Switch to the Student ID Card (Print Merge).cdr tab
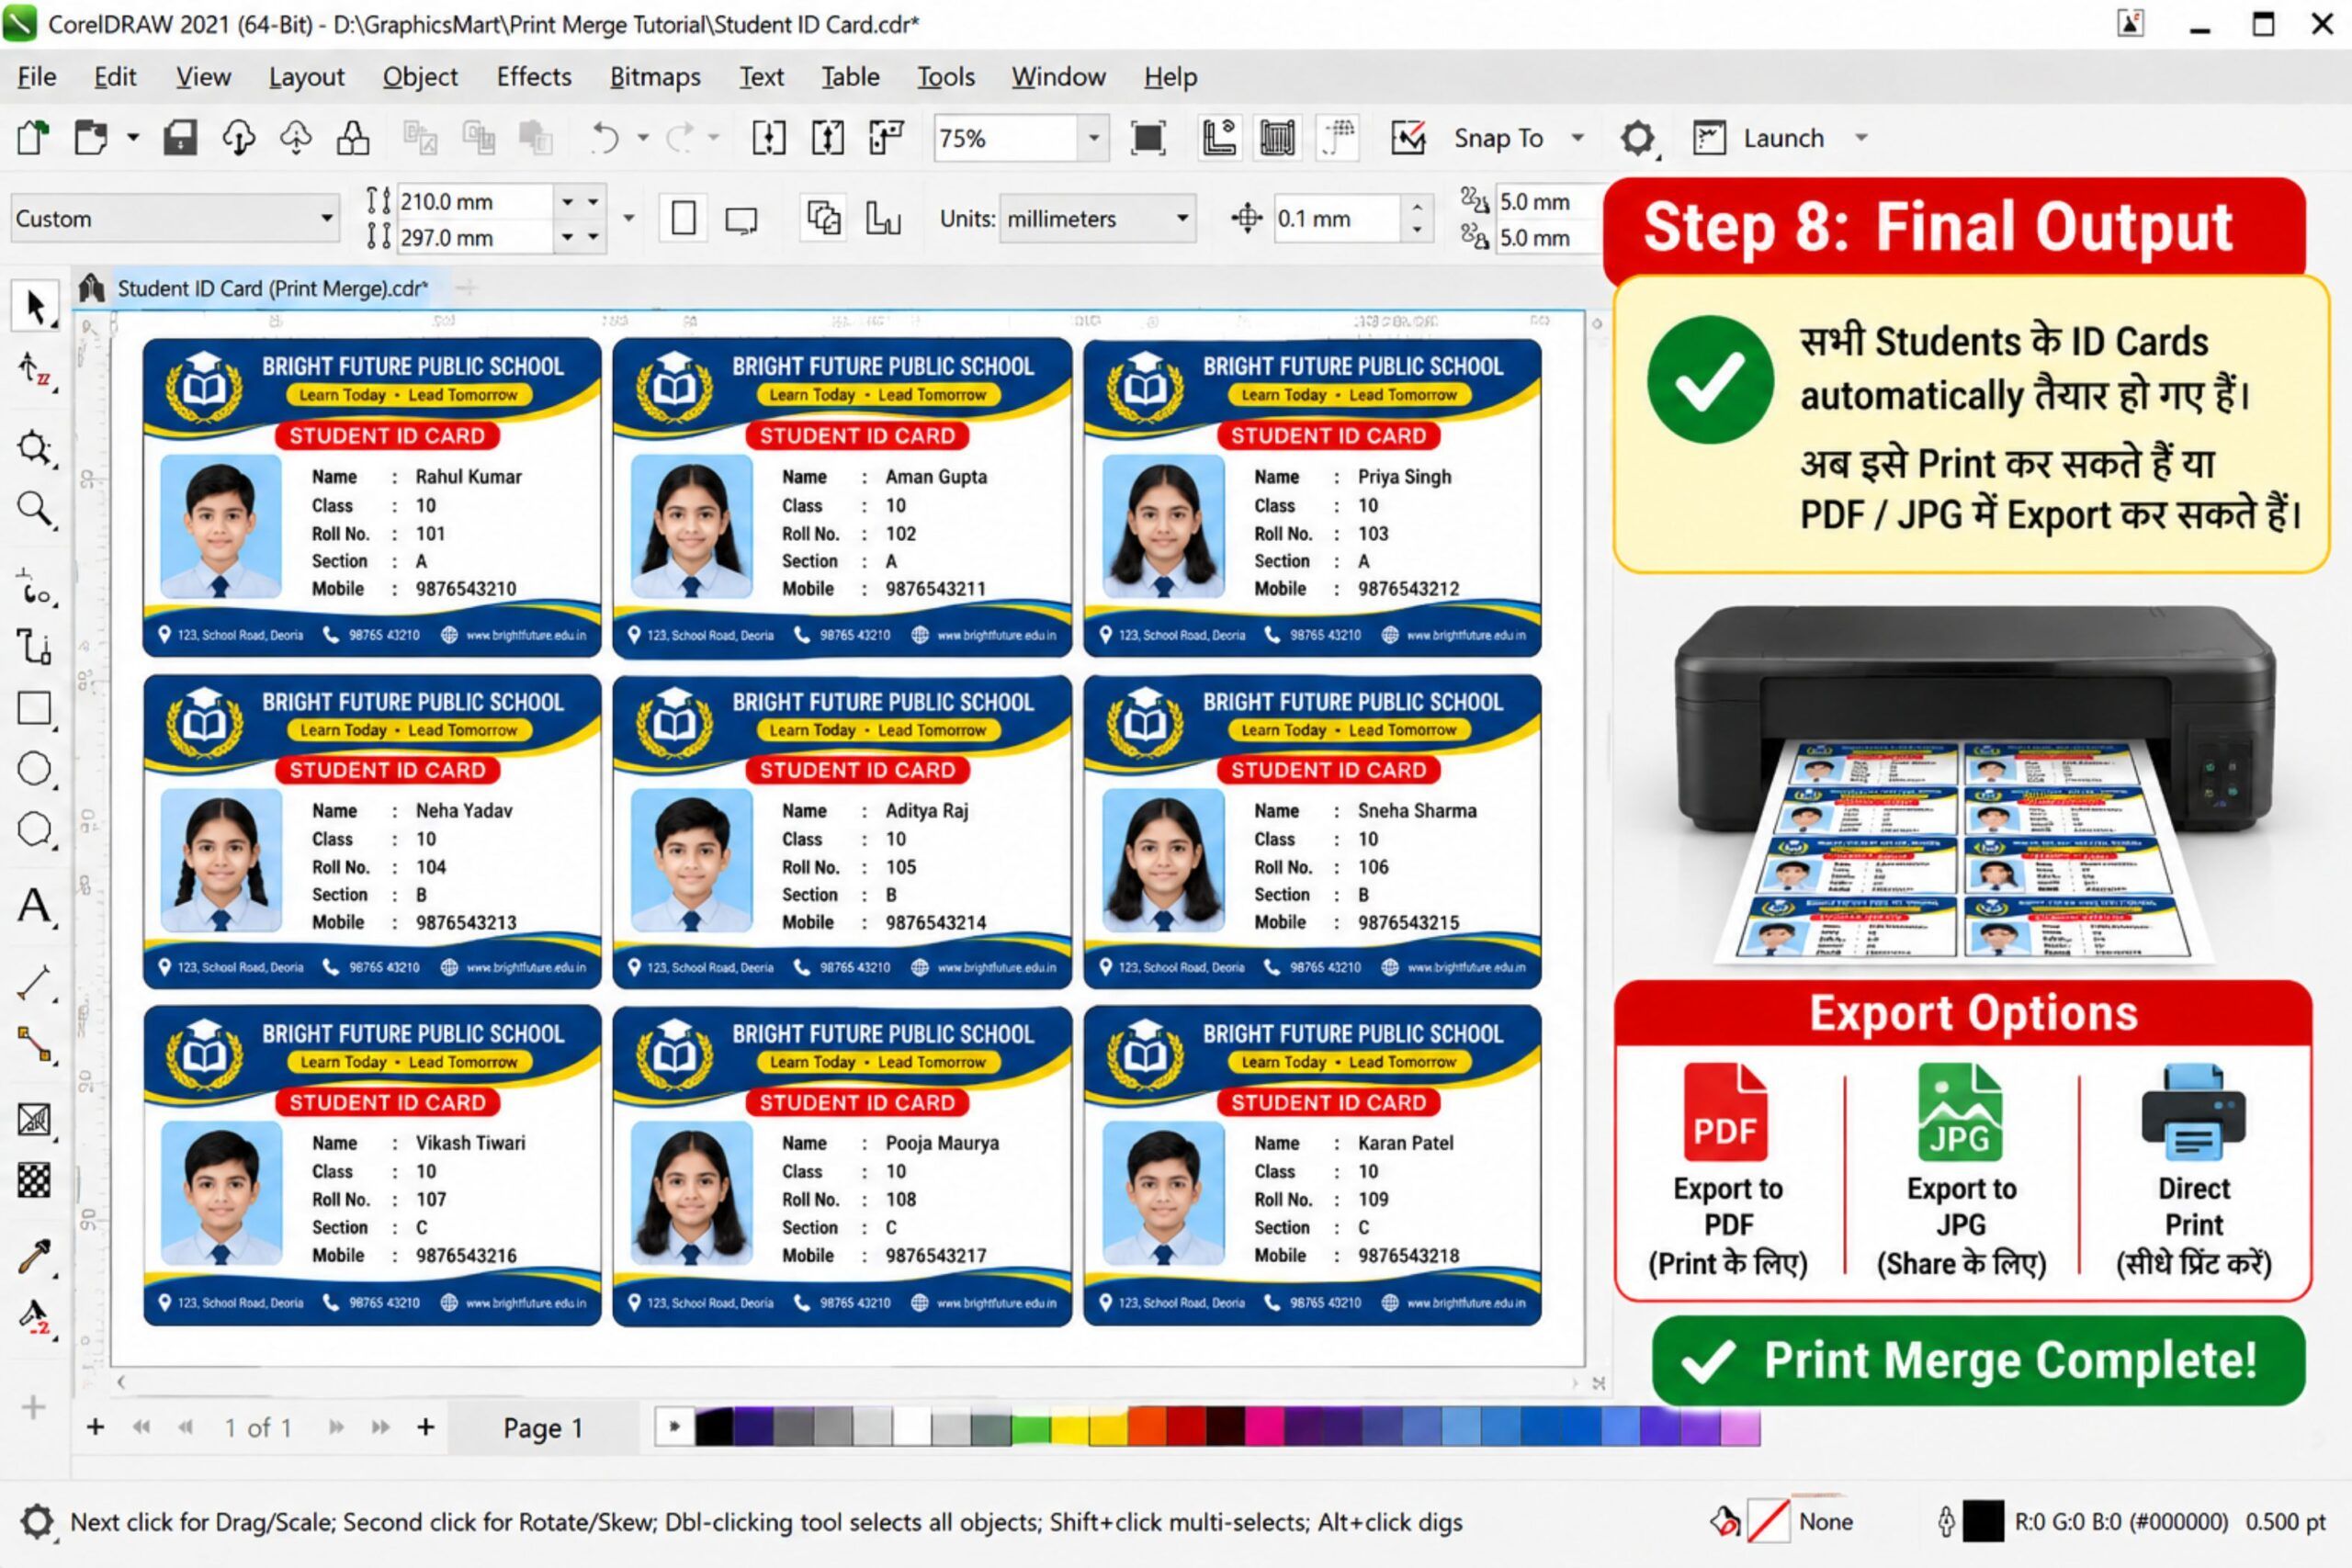The width and height of the screenshot is (2352, 1568). (272, 288)
